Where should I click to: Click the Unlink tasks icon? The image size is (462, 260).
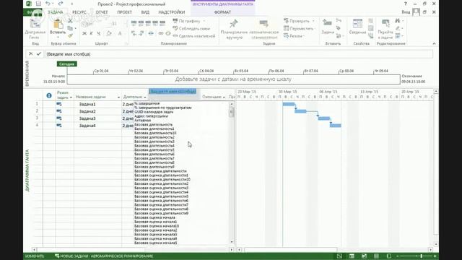pyautogui.click(x=168, y=33)
